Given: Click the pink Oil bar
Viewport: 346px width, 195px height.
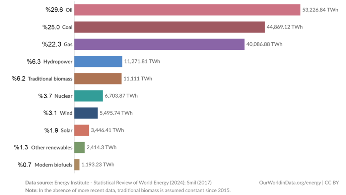Looking at the screenshot, I should point(187,10).
